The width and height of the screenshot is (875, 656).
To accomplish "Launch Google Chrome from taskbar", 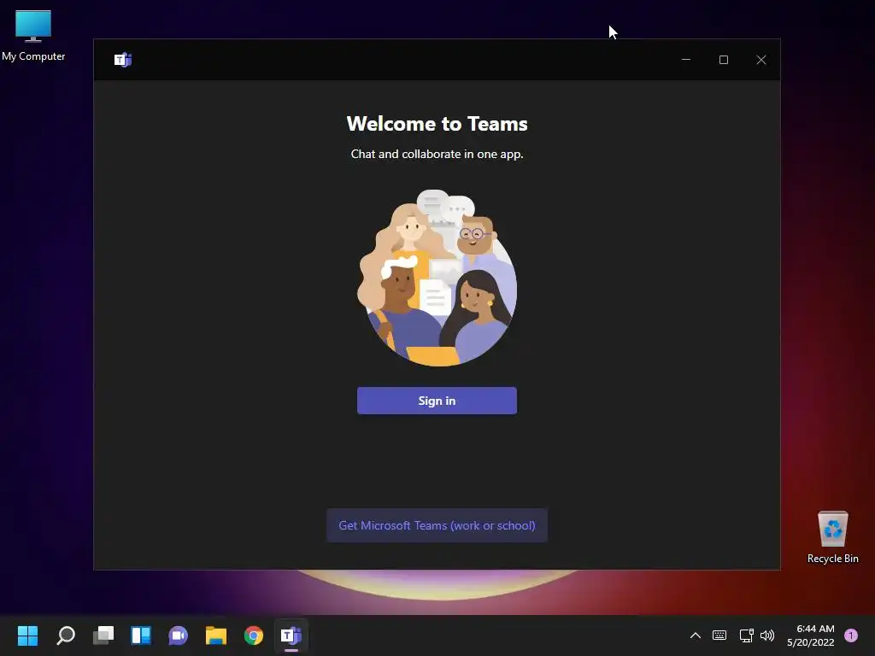I will click(x=253, y=635).
